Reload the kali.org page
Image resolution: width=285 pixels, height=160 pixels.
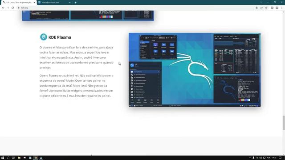(x=13, y=8)
